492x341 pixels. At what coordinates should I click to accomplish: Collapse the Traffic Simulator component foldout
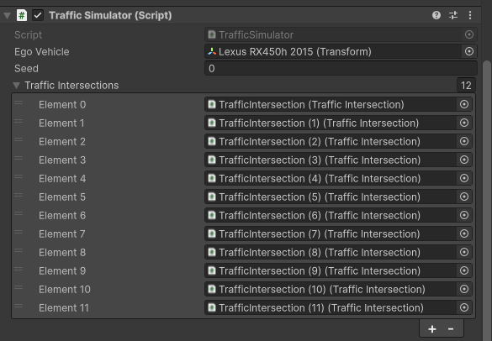coord(7,15)
